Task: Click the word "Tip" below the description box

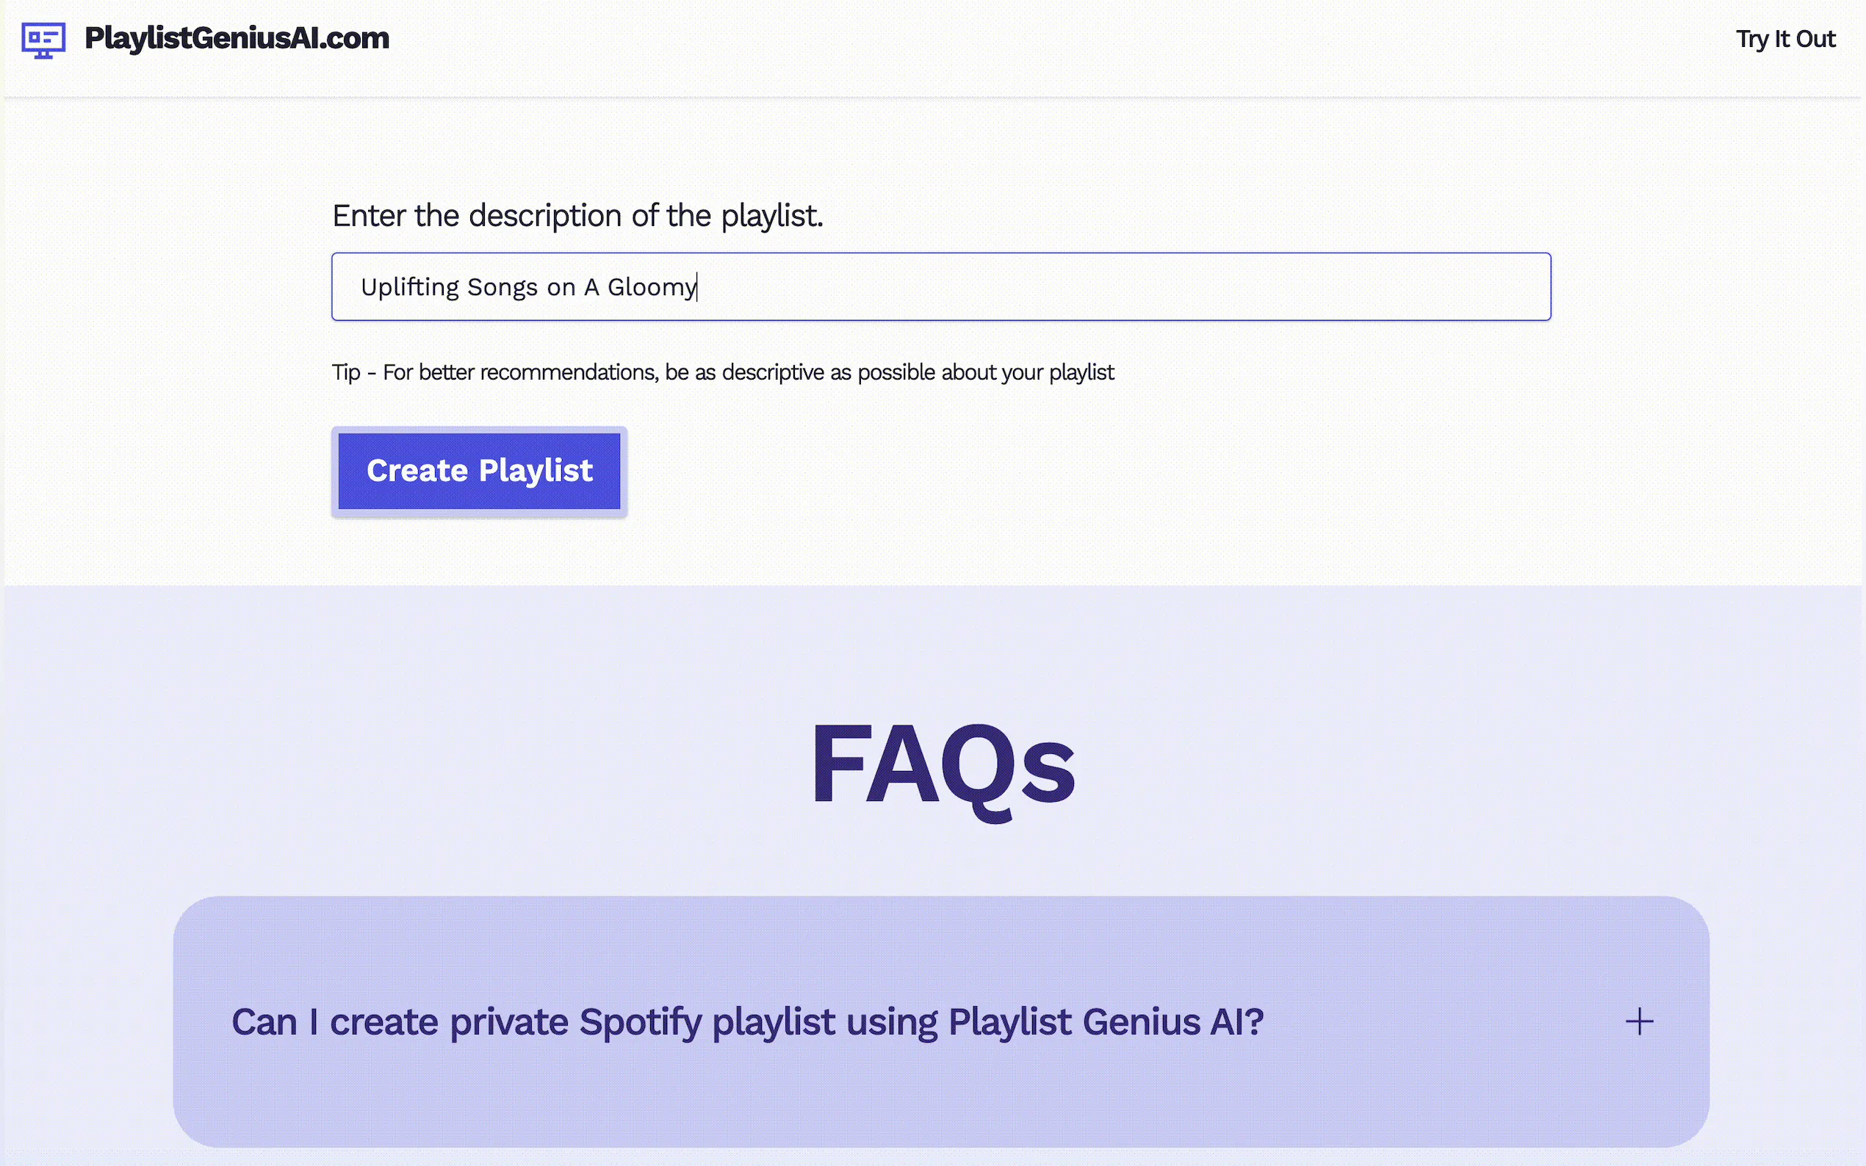Action: click(345, 372)
